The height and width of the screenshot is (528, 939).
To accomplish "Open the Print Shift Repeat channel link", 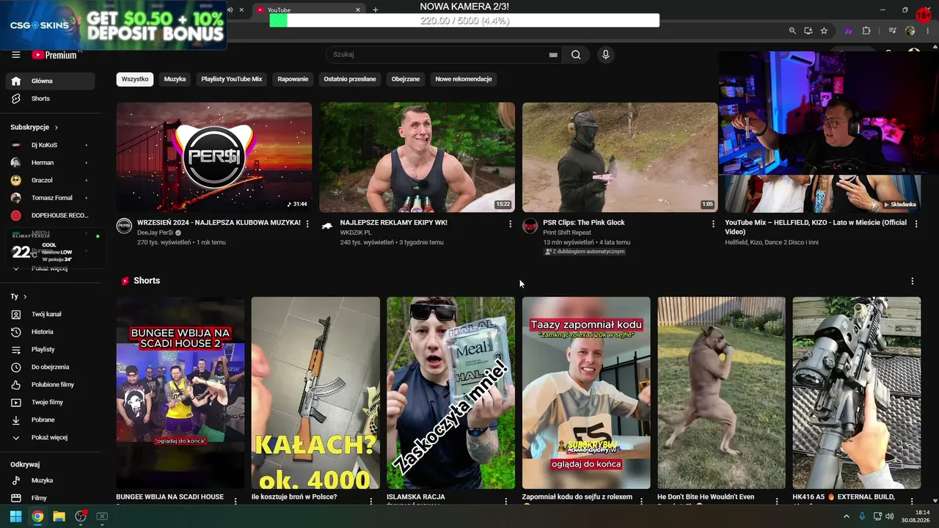I will tap(567, 232).
